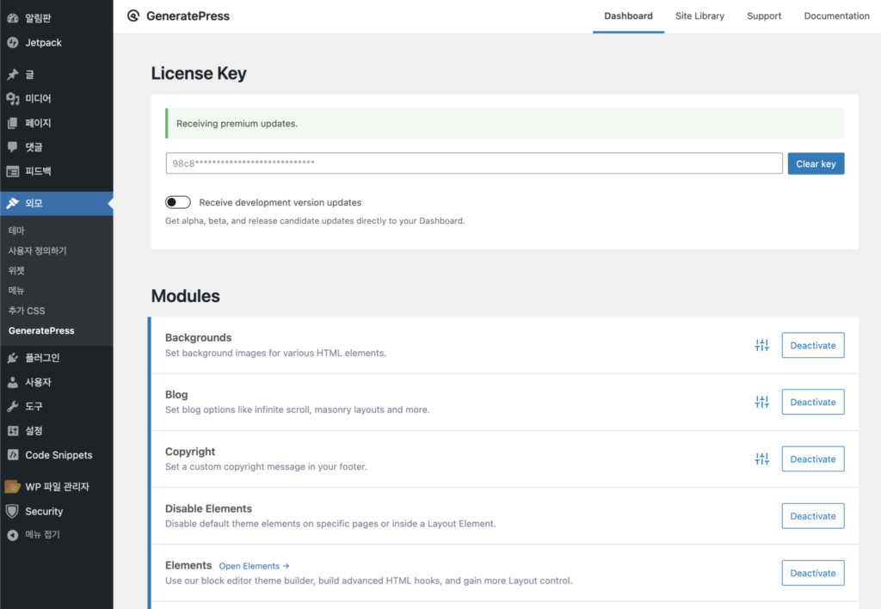
Task: Follow the Open Elements link
Action: tap(254, 566)
